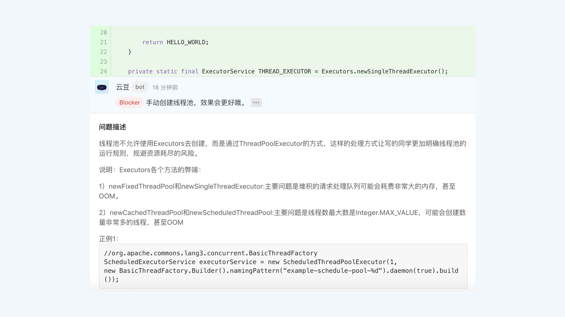Click line number 20 in the diff
The height and width of the screenshot is (317, 565).
point(103,33)
